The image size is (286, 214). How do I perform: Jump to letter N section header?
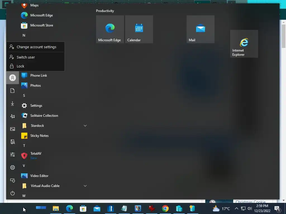pyautogui.click(x=24, y=35)
